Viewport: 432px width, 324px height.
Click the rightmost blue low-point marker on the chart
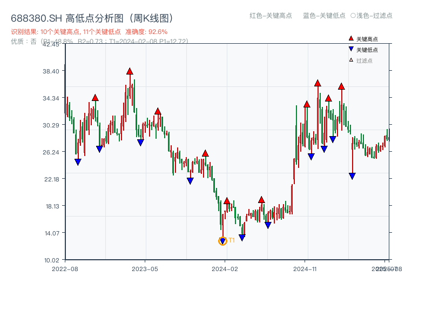coord(353,175)
